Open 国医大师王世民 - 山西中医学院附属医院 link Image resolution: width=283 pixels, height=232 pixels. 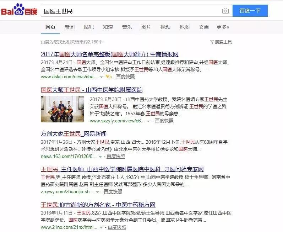pyautogui.click(x=92, y=90)
